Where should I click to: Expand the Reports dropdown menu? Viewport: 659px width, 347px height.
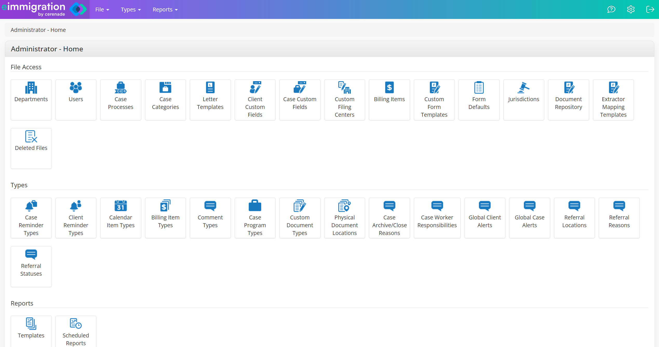coord(165,10)
